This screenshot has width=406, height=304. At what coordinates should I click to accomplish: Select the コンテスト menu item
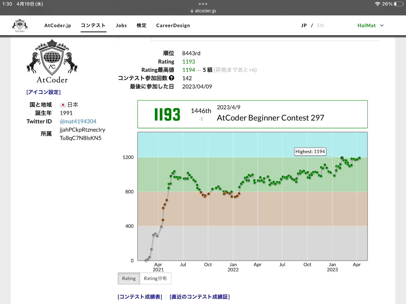[93, 25]
